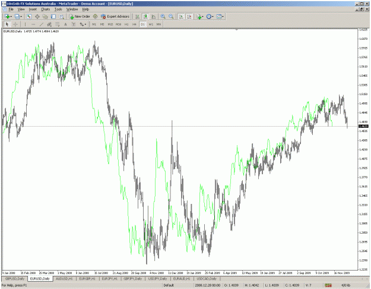Expand the Profiles dropdown arrow
This screenshot has width=371, height=289.
[x=21, y=17]
